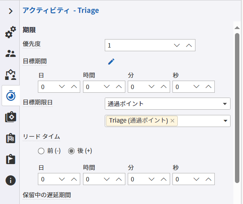Decrease 目標期間 日 value
Image resolution: width=243 pixels, height=204 pixels.
tap(62, 87)
